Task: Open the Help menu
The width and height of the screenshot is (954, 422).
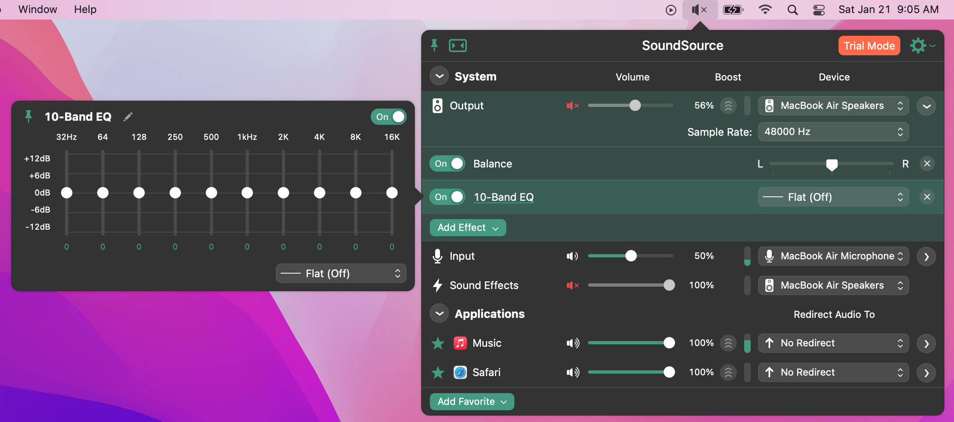Action: pyautogui.click(x=85, y=9)
